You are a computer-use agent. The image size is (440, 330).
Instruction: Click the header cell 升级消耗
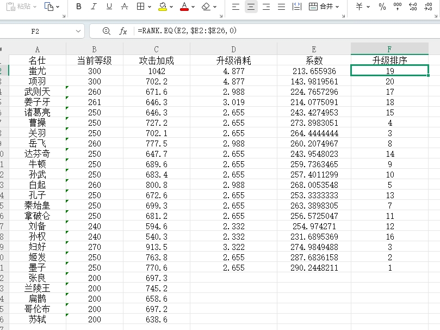tap(233, 60)
